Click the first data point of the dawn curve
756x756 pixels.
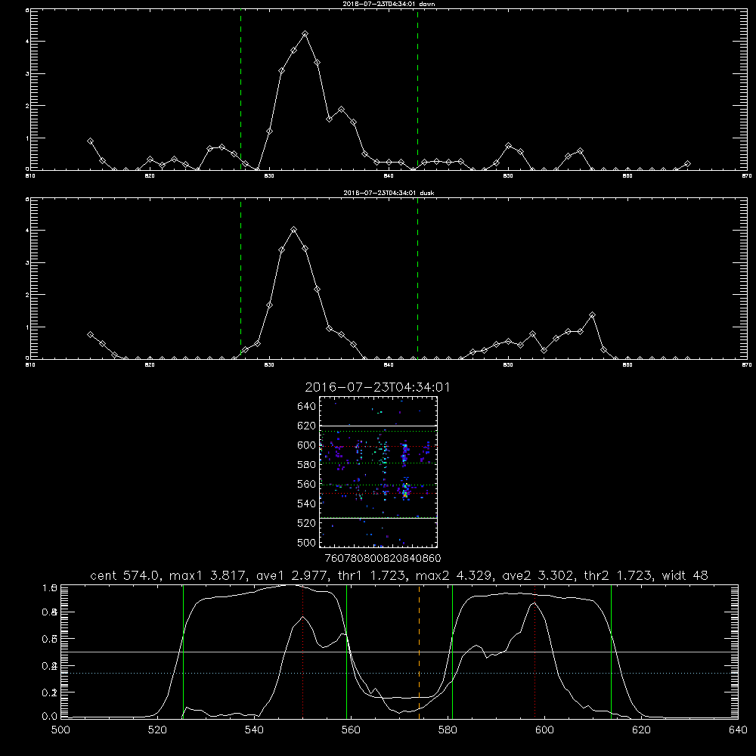click(x=90, y=141)
